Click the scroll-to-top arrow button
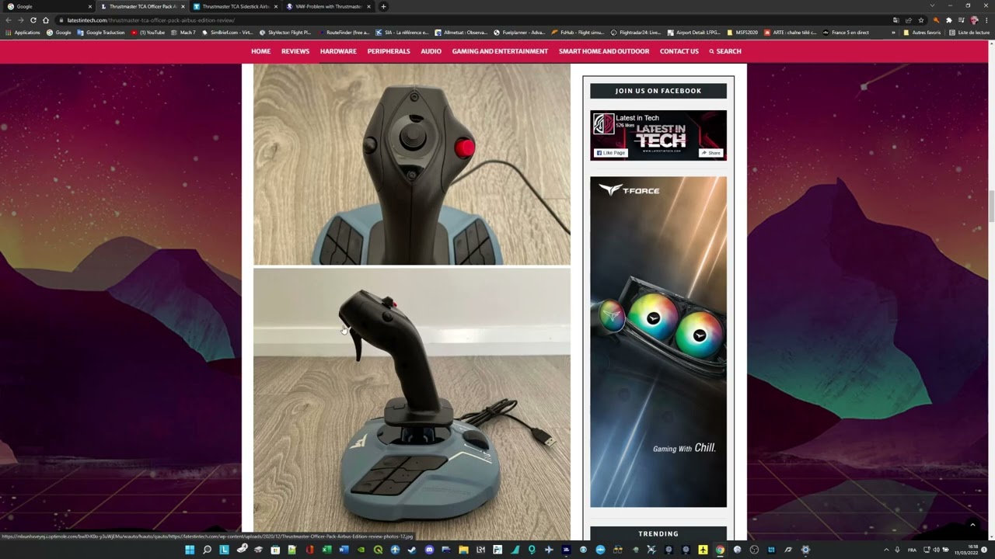The height and width of the screenshot is (559, 995). pos(972,525)
